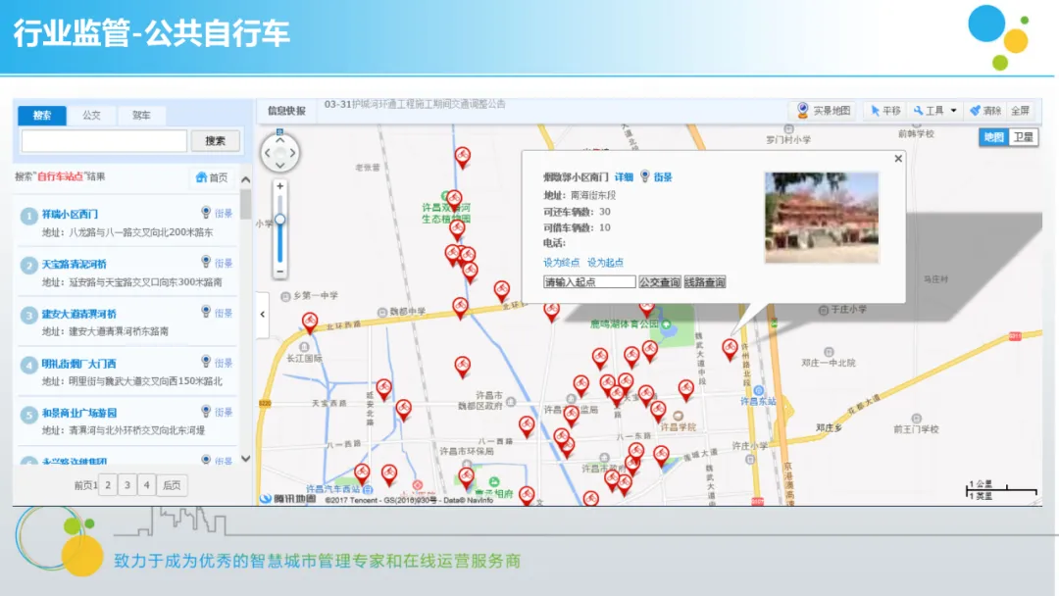Click the results list scrollbar thumb
Image resolution: width=1059 pixels, height=596 pixels.
(x=246, y=204)
